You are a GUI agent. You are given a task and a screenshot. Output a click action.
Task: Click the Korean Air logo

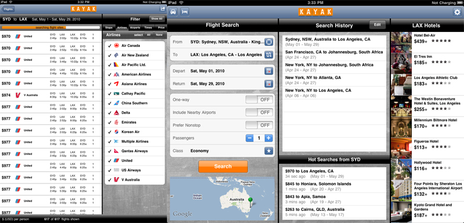tap(117, 132)
